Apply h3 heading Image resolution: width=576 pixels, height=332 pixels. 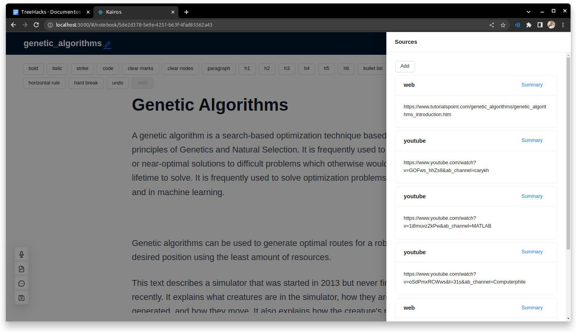coord(287,68)
